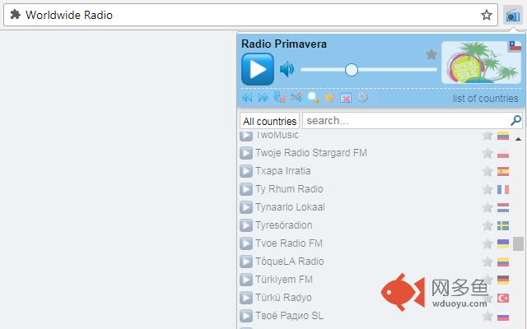Viewport: 527px width, 329px height.
Task: Bookmark page with address bar star
Action: pyautogui.click(x=487, y=15)
